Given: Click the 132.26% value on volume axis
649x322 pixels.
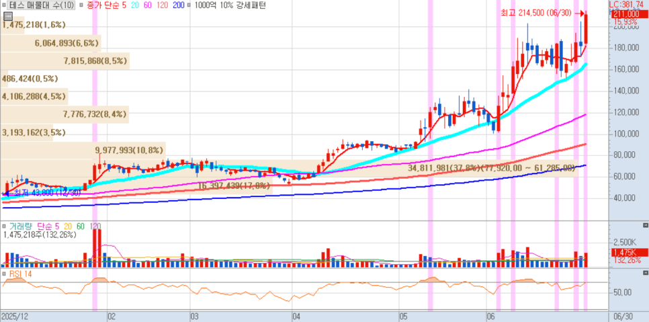Looking at the screenshot, I should point(627,260).
